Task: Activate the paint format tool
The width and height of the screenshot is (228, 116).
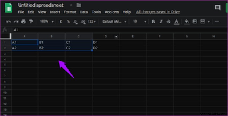Action: [31, 22]
